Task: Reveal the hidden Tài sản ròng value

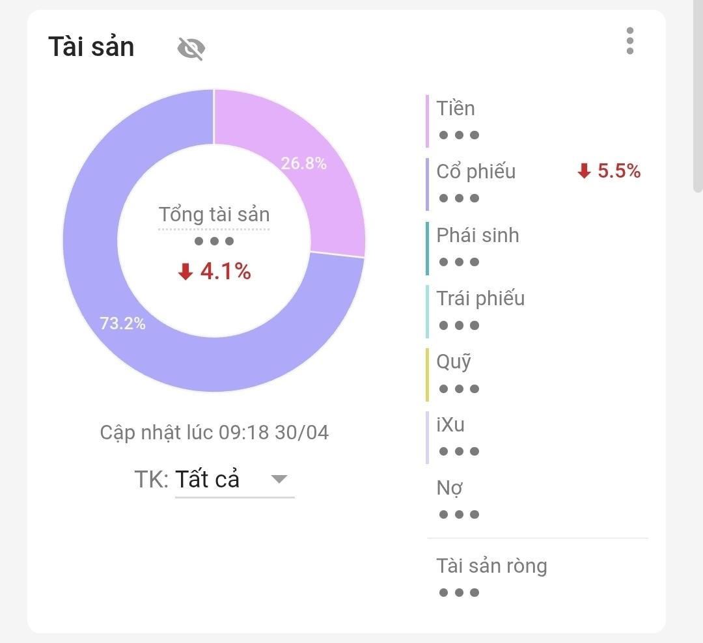Action: [x=458, y=592]
